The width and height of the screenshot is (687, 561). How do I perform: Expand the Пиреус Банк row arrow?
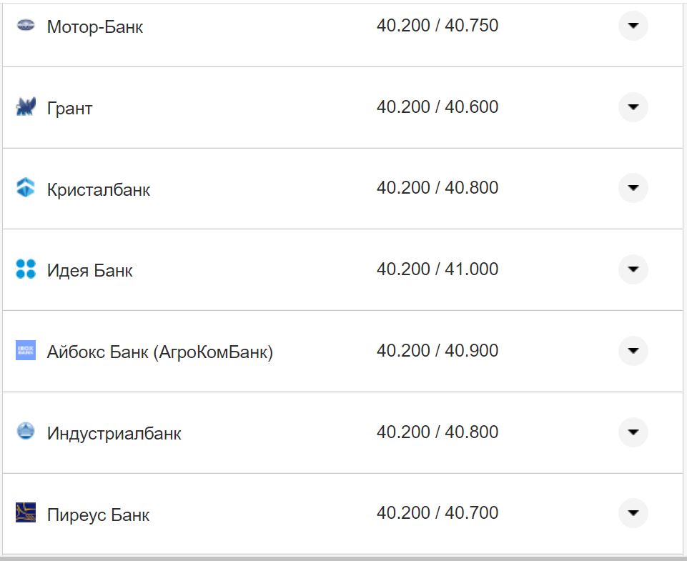tap(633, 513)
